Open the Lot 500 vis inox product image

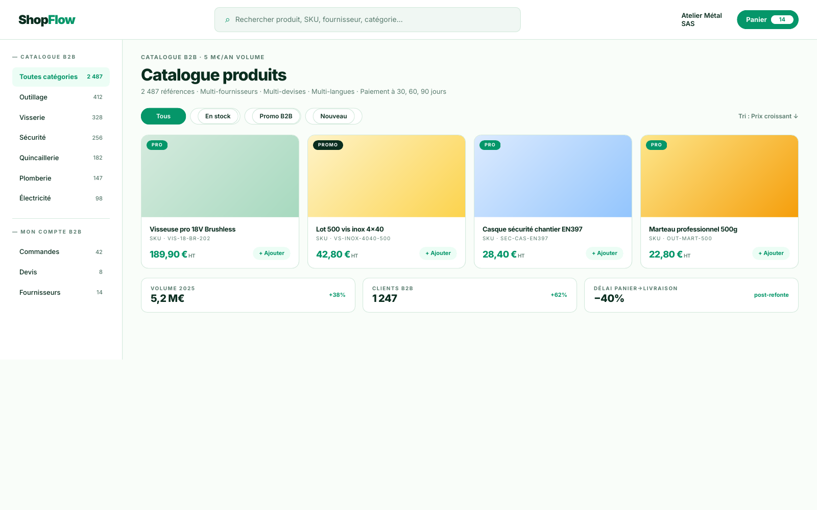click(387, 176)
